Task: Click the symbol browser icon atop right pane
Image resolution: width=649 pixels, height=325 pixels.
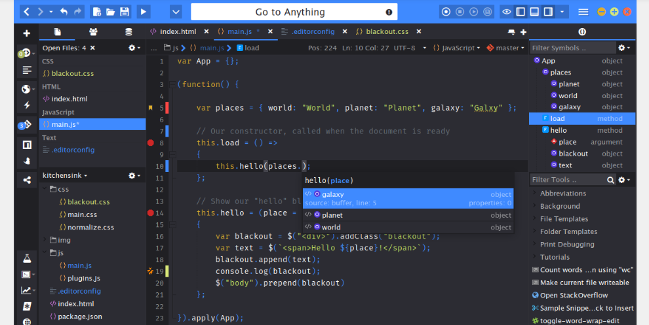Action: [x=582, y=32]
